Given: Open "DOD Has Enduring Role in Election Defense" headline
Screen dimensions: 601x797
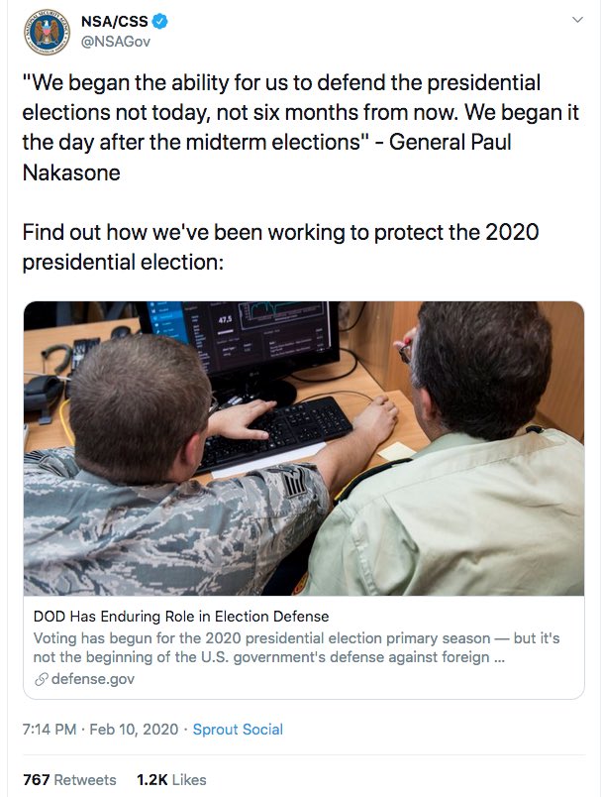Looking at the screenshot, I should click(180, 617).
